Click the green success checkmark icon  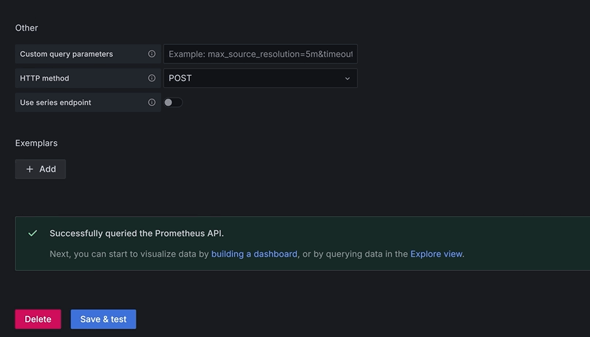(x=32, y=233)
